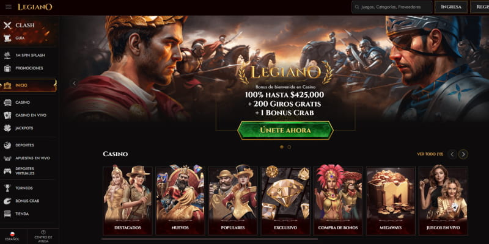Open the Guia scroll icon
The height and width of the screenshot is (244, 489).
(7, 38)
